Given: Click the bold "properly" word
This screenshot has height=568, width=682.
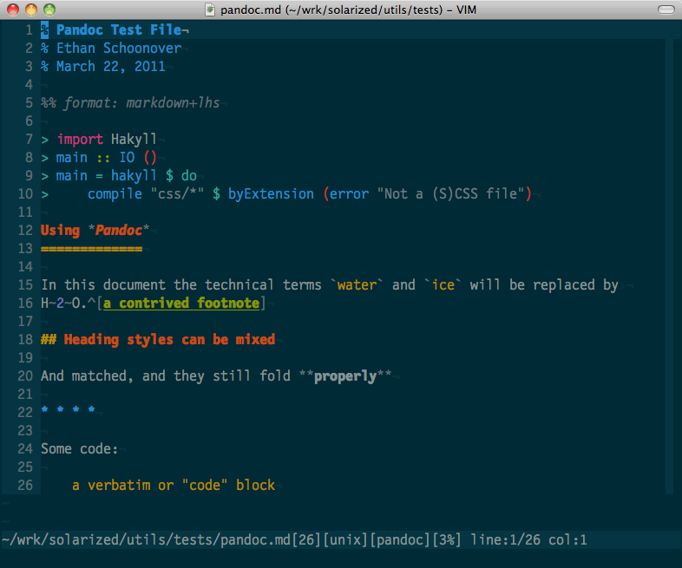Looking at the screenshot, I should 344,376.
